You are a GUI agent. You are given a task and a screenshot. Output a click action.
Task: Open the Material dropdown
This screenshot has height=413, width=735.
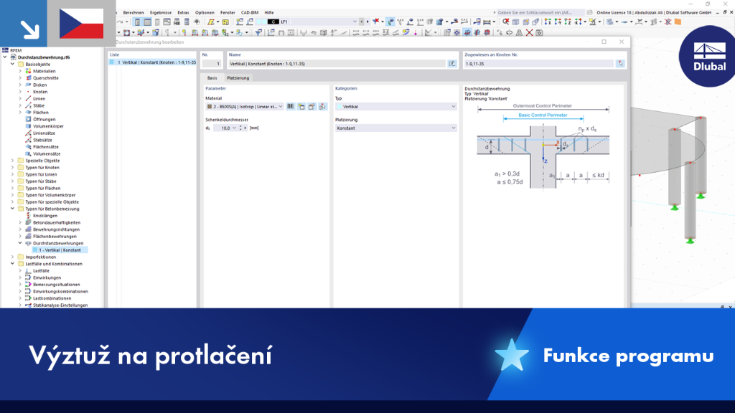pyautogui.click(x=244, y=107)
